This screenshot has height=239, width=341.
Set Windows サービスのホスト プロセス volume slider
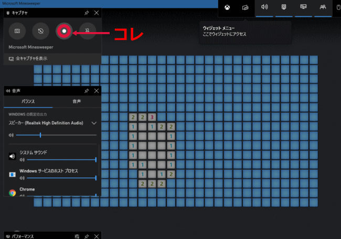click(61, 178)
